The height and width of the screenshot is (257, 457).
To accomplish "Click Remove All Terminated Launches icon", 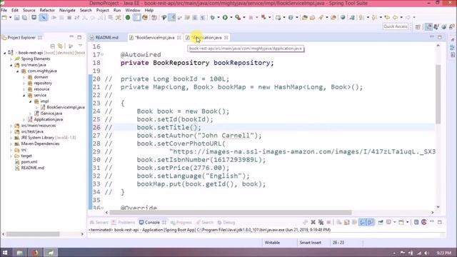I will [x=321, y=222].
